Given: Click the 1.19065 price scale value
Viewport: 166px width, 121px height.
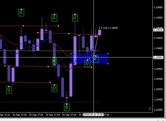Looking at the screenshot, I should (158, 18).
